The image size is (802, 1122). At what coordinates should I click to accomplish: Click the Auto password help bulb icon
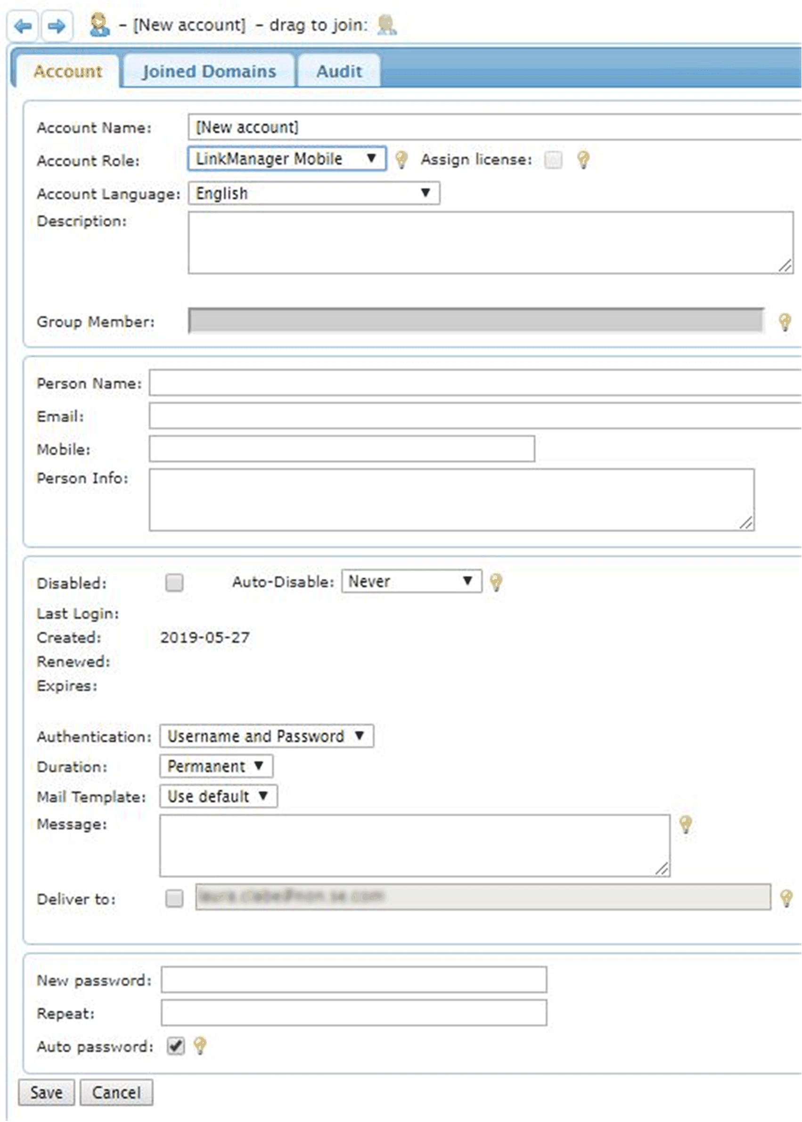[200, 1046]
